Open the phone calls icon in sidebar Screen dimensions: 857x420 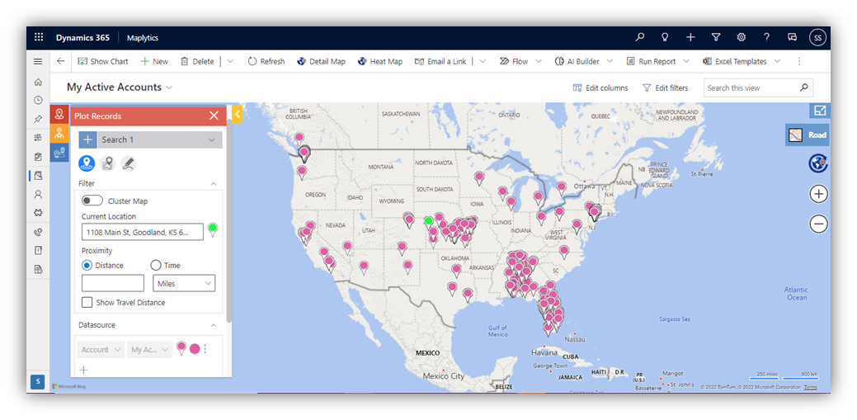click(x=38, y=232)
